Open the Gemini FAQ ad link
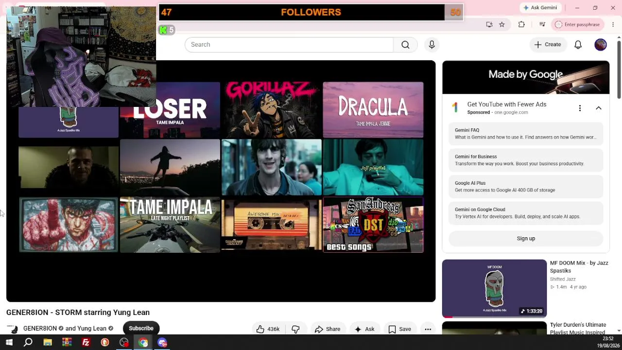 tap(526, 134)
